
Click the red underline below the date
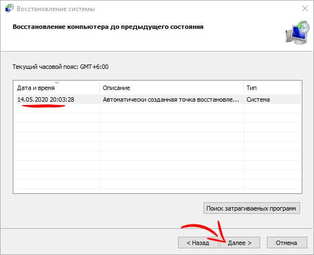tap(43, 106)
